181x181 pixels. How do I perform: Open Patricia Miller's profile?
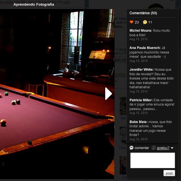point(141,100)
